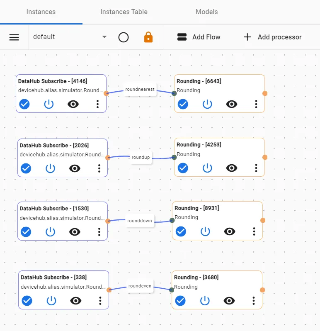This screenshot has width=320, height=331.
Task: Toggle eye visibility on DataHub Subscribe [4146]
Action: pos(73,104)
